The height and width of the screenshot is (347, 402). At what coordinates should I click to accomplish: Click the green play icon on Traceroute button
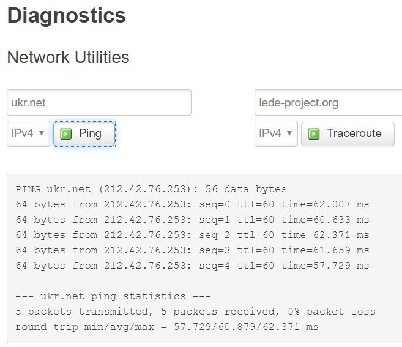click(314, 133)
